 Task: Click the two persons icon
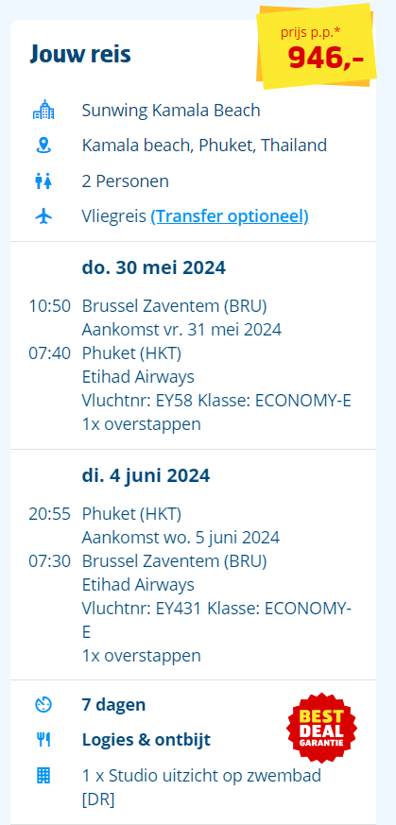pyautogui.click(x=43, y=181)
